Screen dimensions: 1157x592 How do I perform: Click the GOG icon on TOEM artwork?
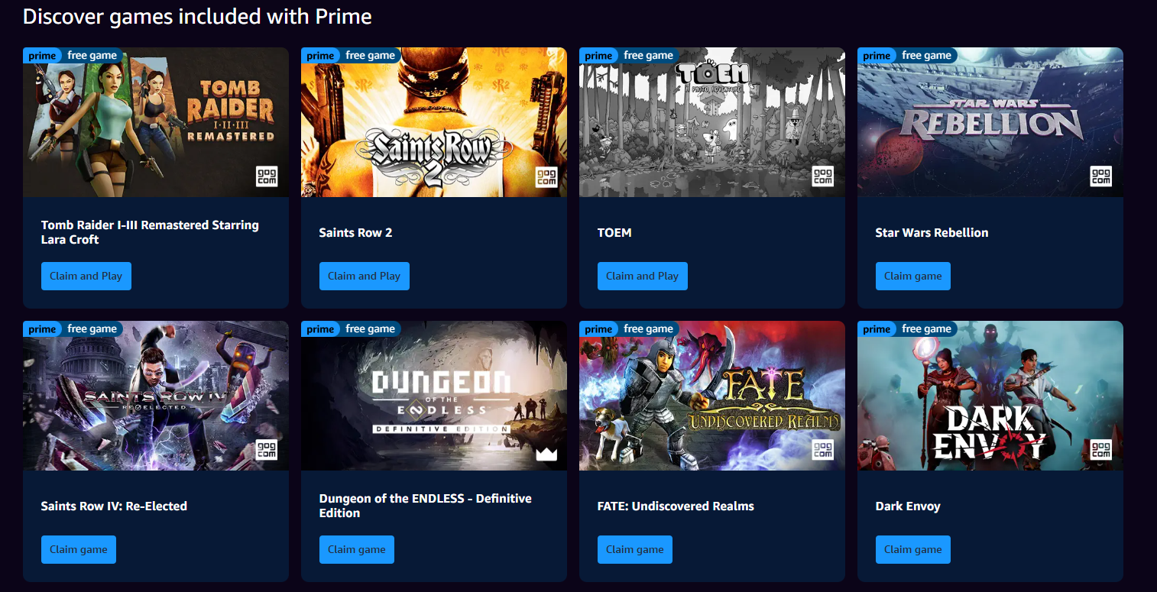pyautogui.click(x=823, y=176)
